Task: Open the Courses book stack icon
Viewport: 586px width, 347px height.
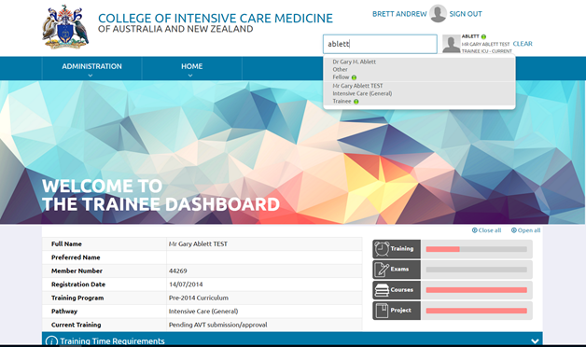Action: (382, 290)
